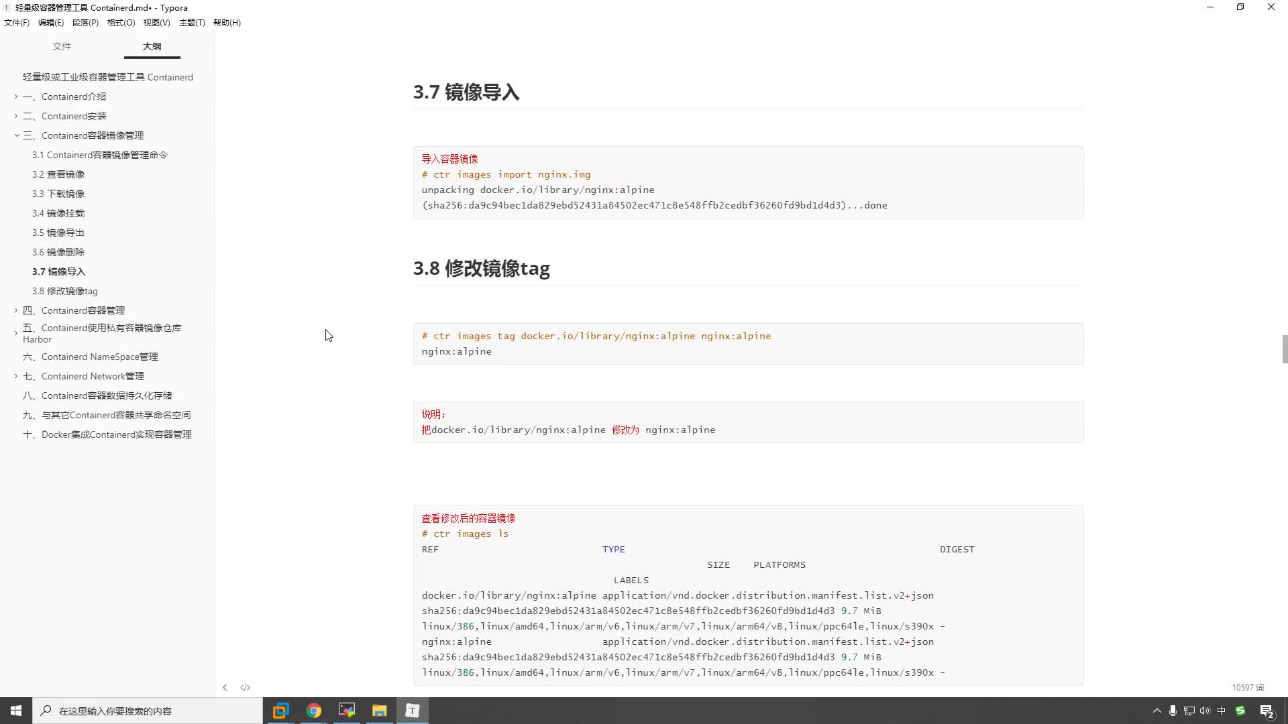The image size is (1288, 724).
Task: Collapse sidebar with the back arrow icon
Action: (225, 687)
